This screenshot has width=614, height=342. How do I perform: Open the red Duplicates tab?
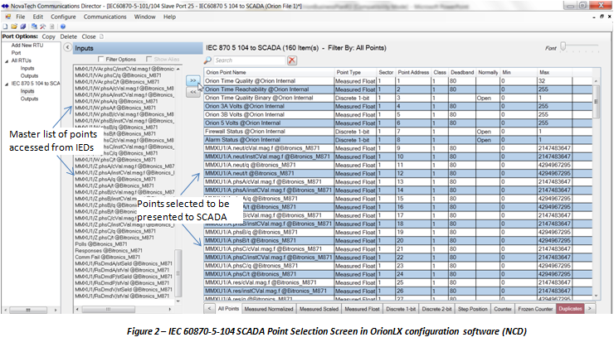tap(570, 309)
